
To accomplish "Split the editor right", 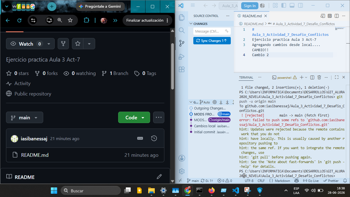I will pos(337,16).
